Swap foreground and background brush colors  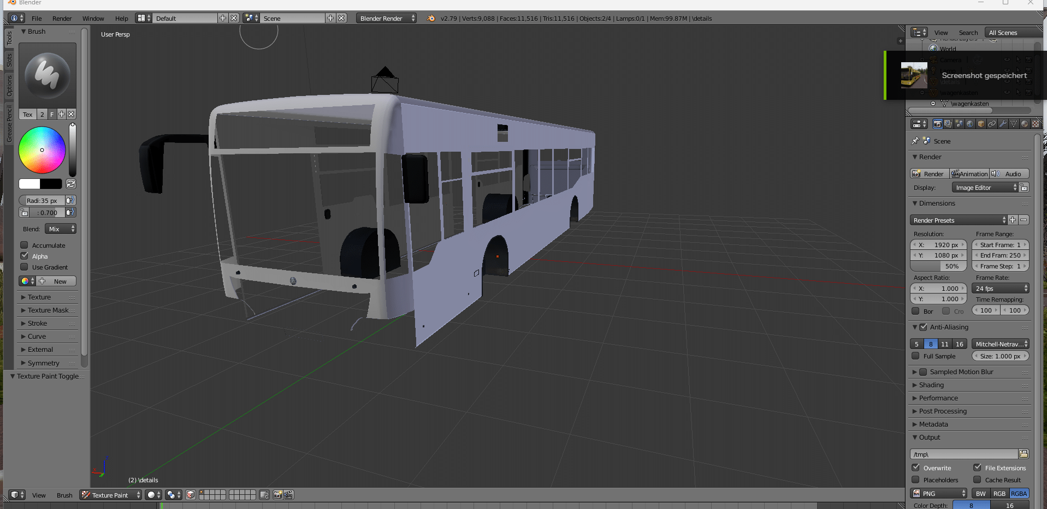[x=71, y=184]
